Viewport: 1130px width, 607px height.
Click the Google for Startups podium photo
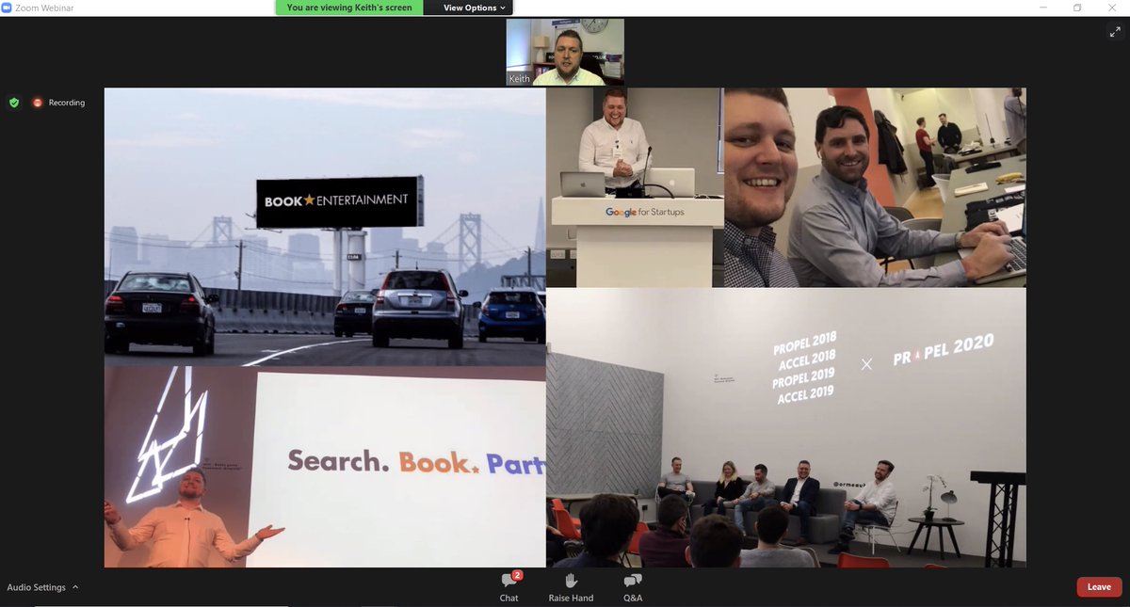point(635,187)
